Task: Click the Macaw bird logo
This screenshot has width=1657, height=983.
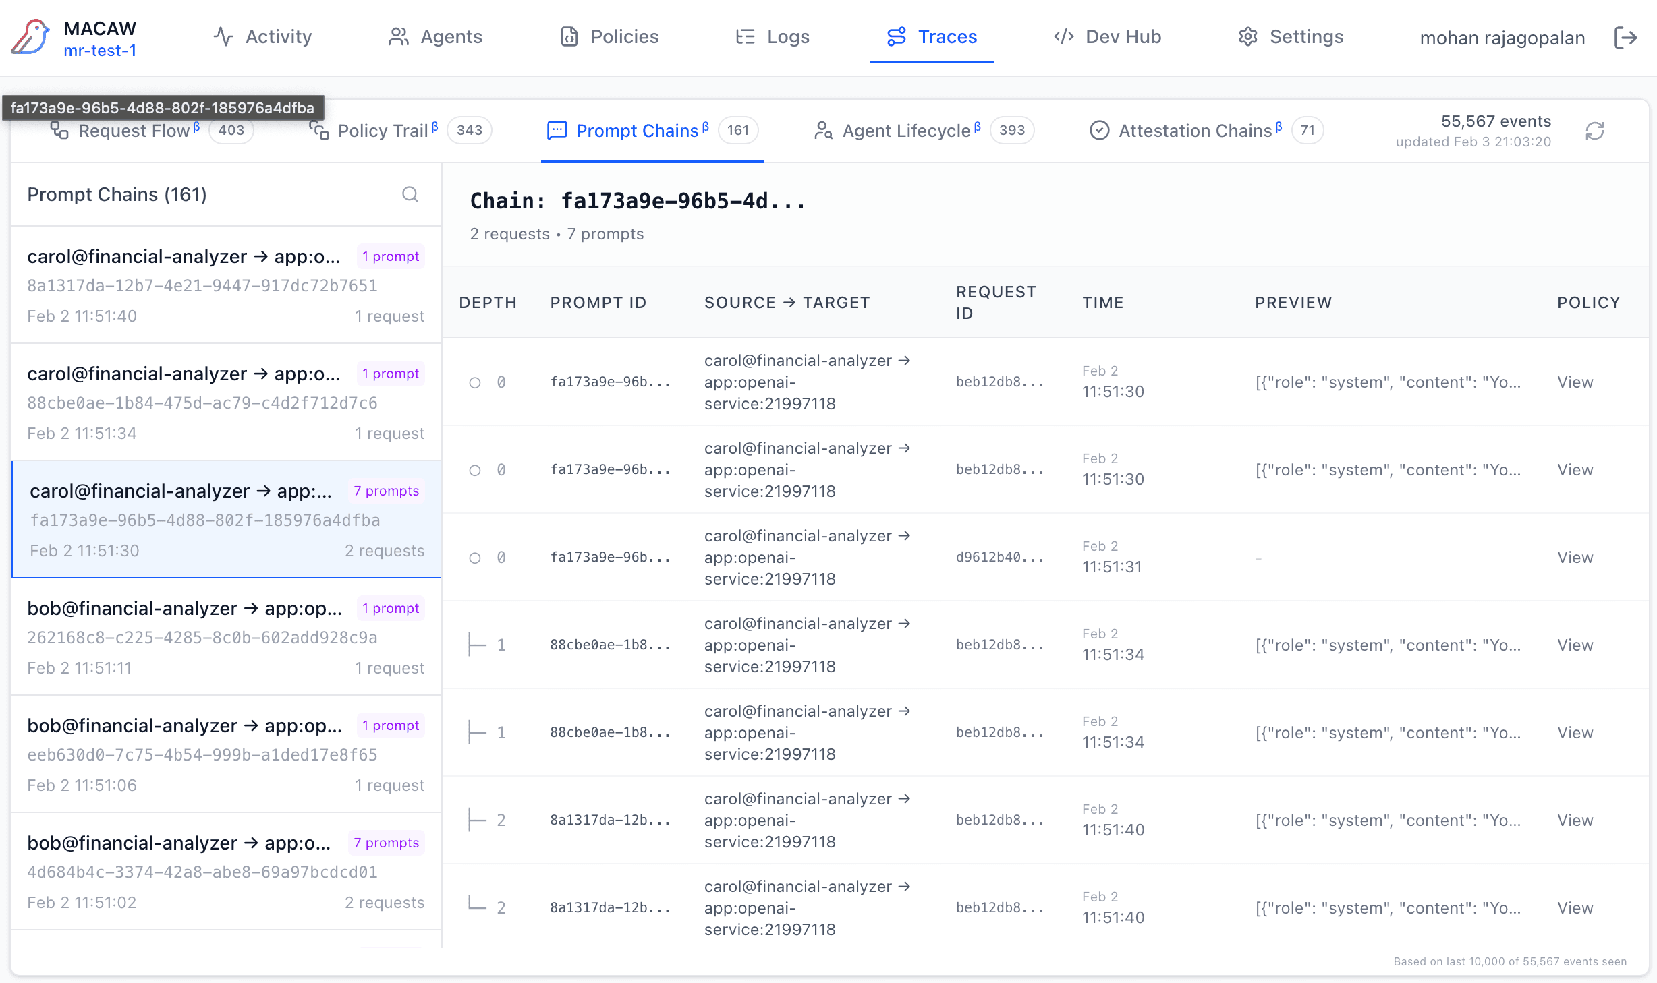Action: [x=30, y=37]
